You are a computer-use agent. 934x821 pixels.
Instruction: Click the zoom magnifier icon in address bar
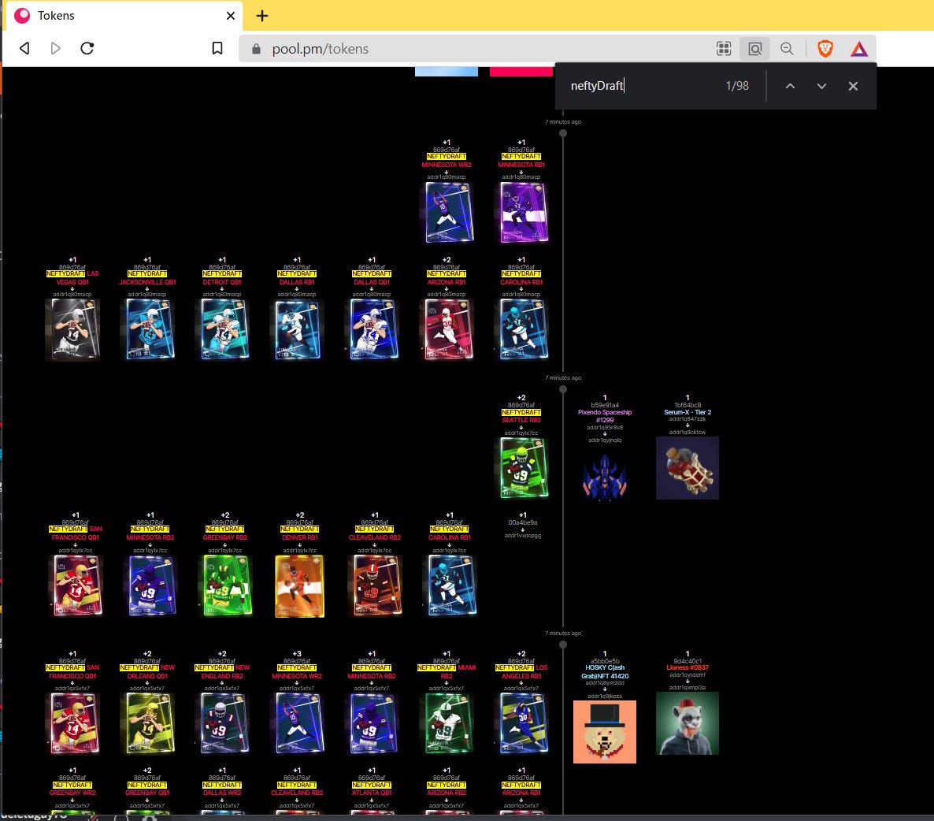coord(787,49)
